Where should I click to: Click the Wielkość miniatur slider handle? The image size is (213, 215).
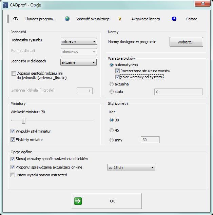tap(23, 120)
